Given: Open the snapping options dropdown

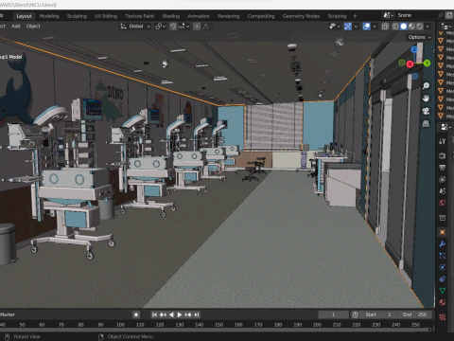Looking at the screenshot, I should point(183,27).
